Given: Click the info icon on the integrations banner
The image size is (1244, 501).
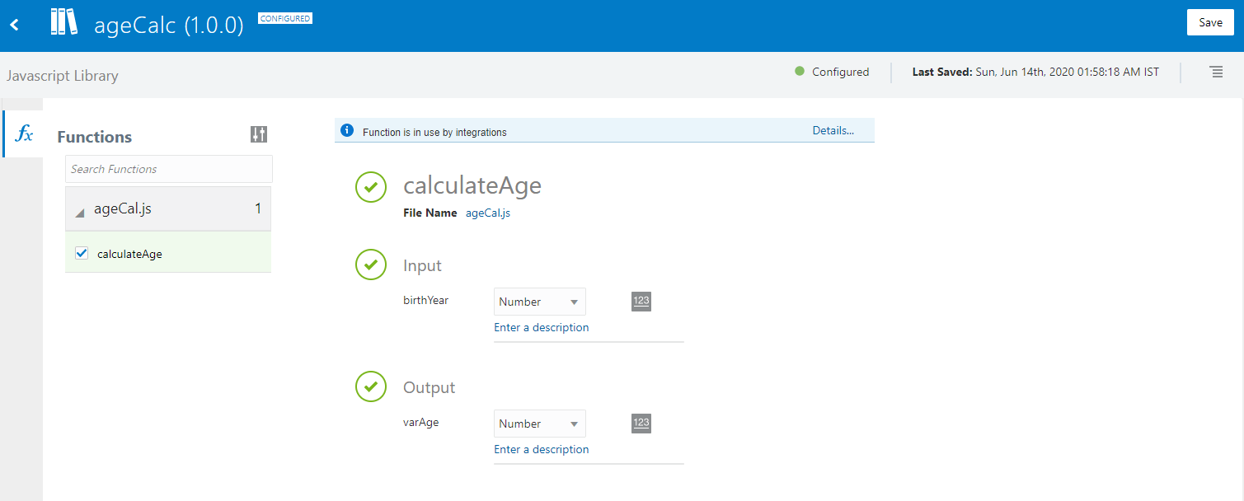Looking at the screenshot, I should click(345, 130).
